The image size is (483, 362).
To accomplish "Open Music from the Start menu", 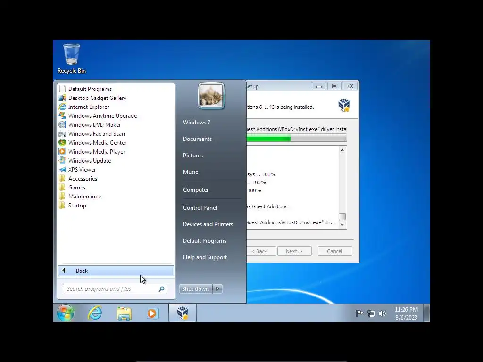I will point(191,172).
